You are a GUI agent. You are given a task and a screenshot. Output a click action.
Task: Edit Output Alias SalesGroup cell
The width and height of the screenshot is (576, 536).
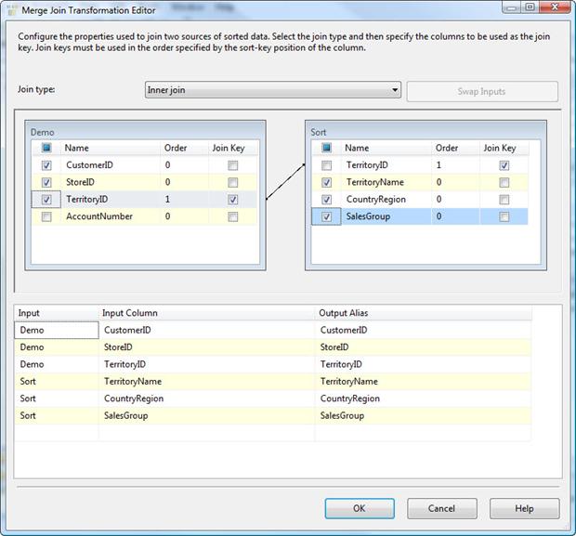(424, 415)
